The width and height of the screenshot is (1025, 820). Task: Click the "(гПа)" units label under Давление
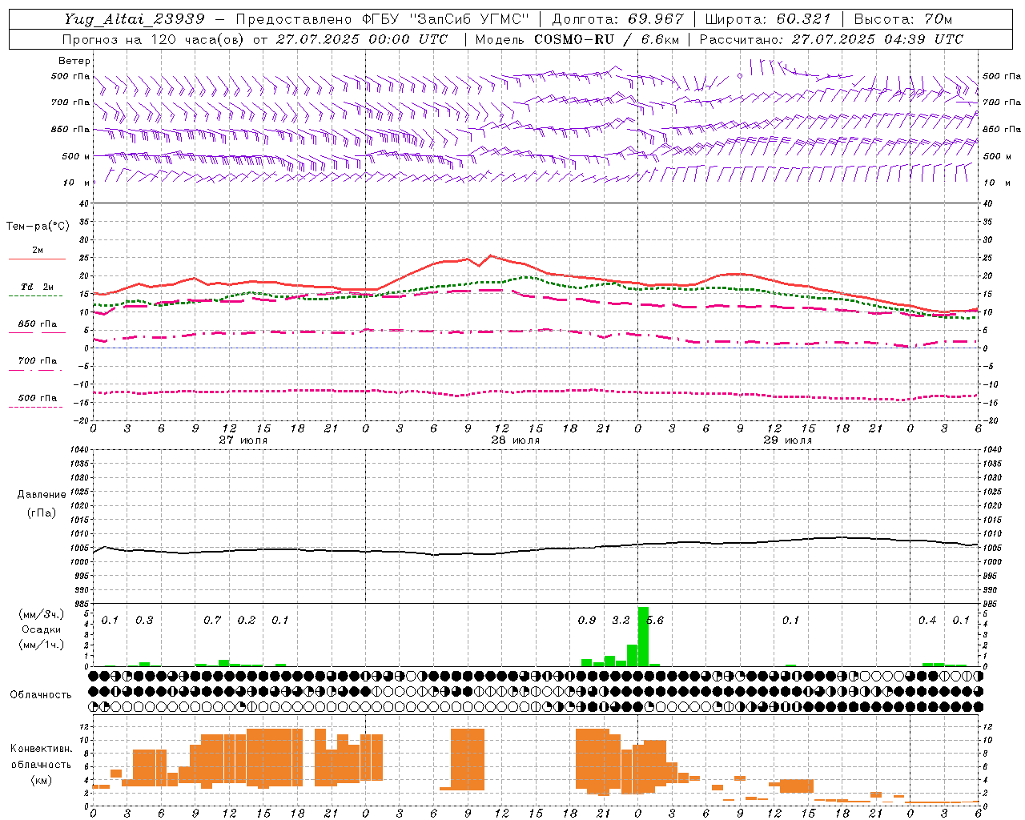(42, 513)
